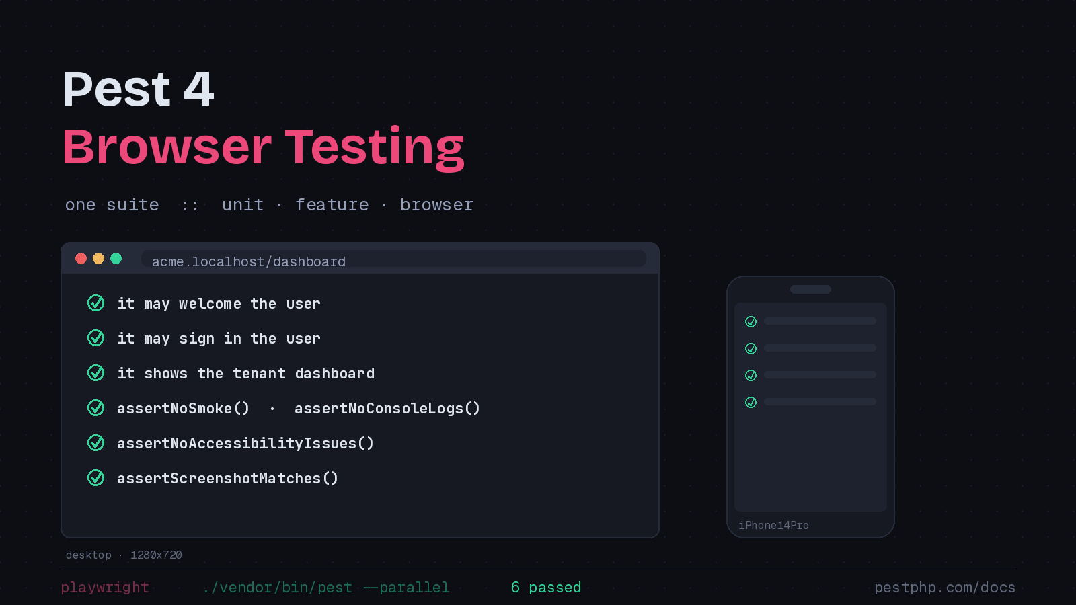
Task: Click the check icon beside 'assertNoSmoke()'
Action: point(96,408)
